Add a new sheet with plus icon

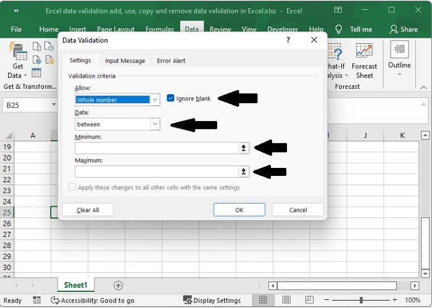pyautogui.click(x=118, y=285)
